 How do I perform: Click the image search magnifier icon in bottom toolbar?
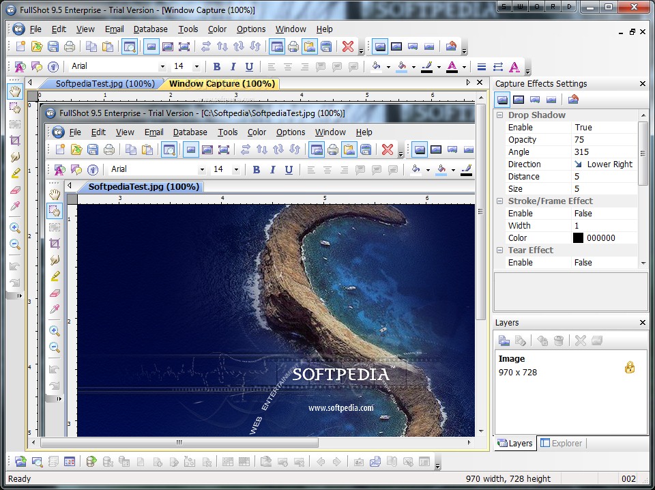pos(37,461)
